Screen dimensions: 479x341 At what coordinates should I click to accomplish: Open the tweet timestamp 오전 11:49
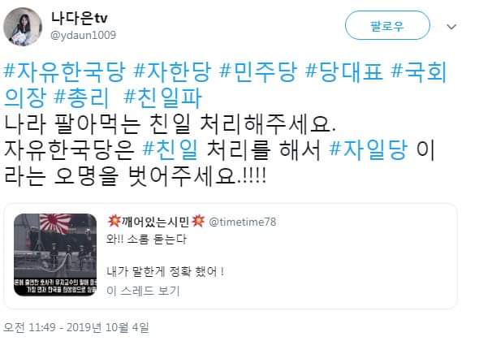click(29, 327)
